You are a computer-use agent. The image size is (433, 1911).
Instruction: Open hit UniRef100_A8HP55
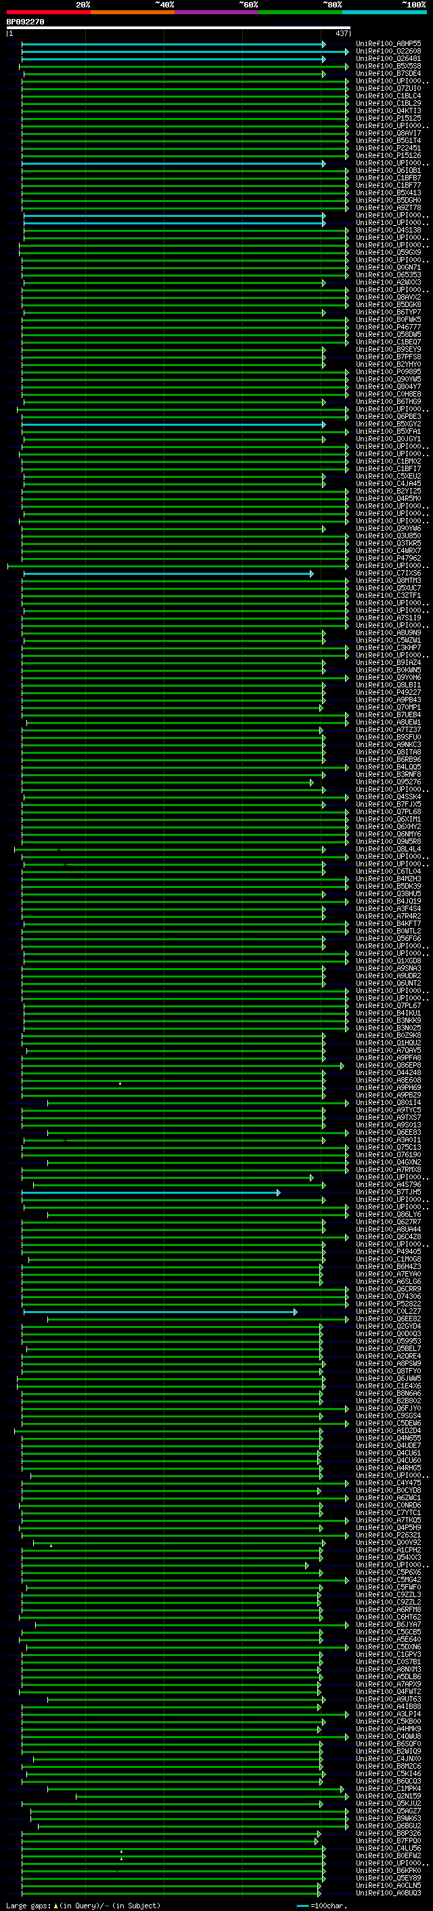[x=388, y=44]
